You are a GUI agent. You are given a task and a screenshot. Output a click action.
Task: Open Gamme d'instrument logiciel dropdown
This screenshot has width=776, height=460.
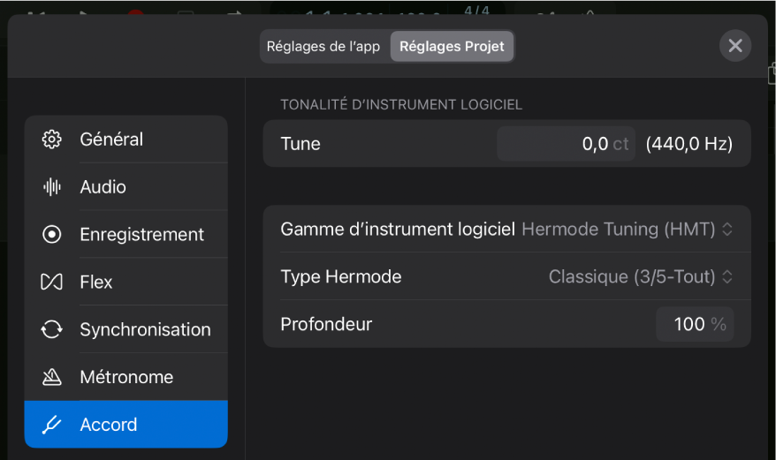(x=627, y=230)
